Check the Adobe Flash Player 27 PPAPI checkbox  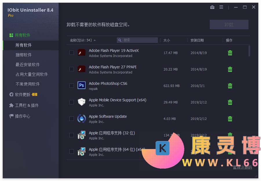(x=72, y=69)
